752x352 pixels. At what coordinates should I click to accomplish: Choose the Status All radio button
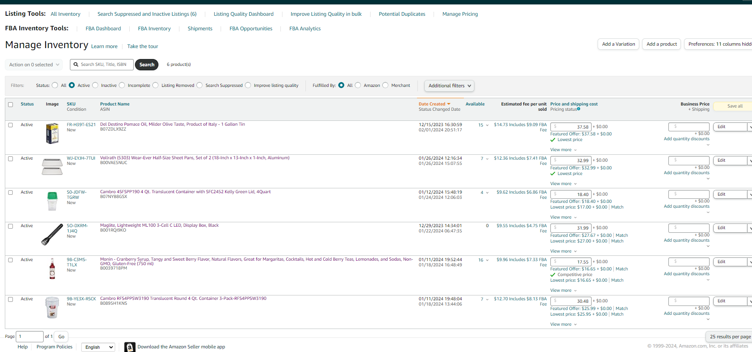coord(55,85)
